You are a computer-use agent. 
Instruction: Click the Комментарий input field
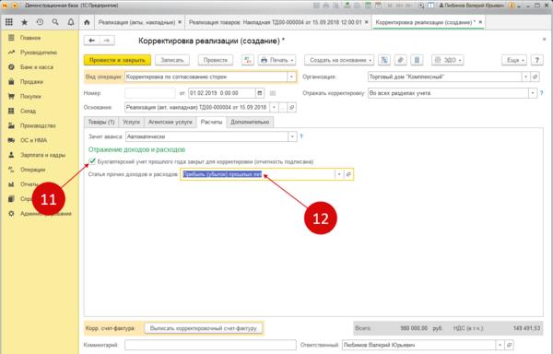click(210, 345)
